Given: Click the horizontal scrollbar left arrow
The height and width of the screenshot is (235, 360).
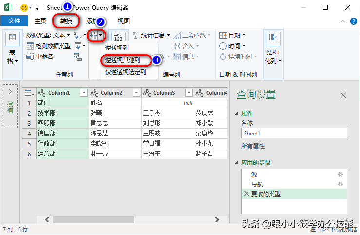Looking at the screenshot, I should coord(47,219).
